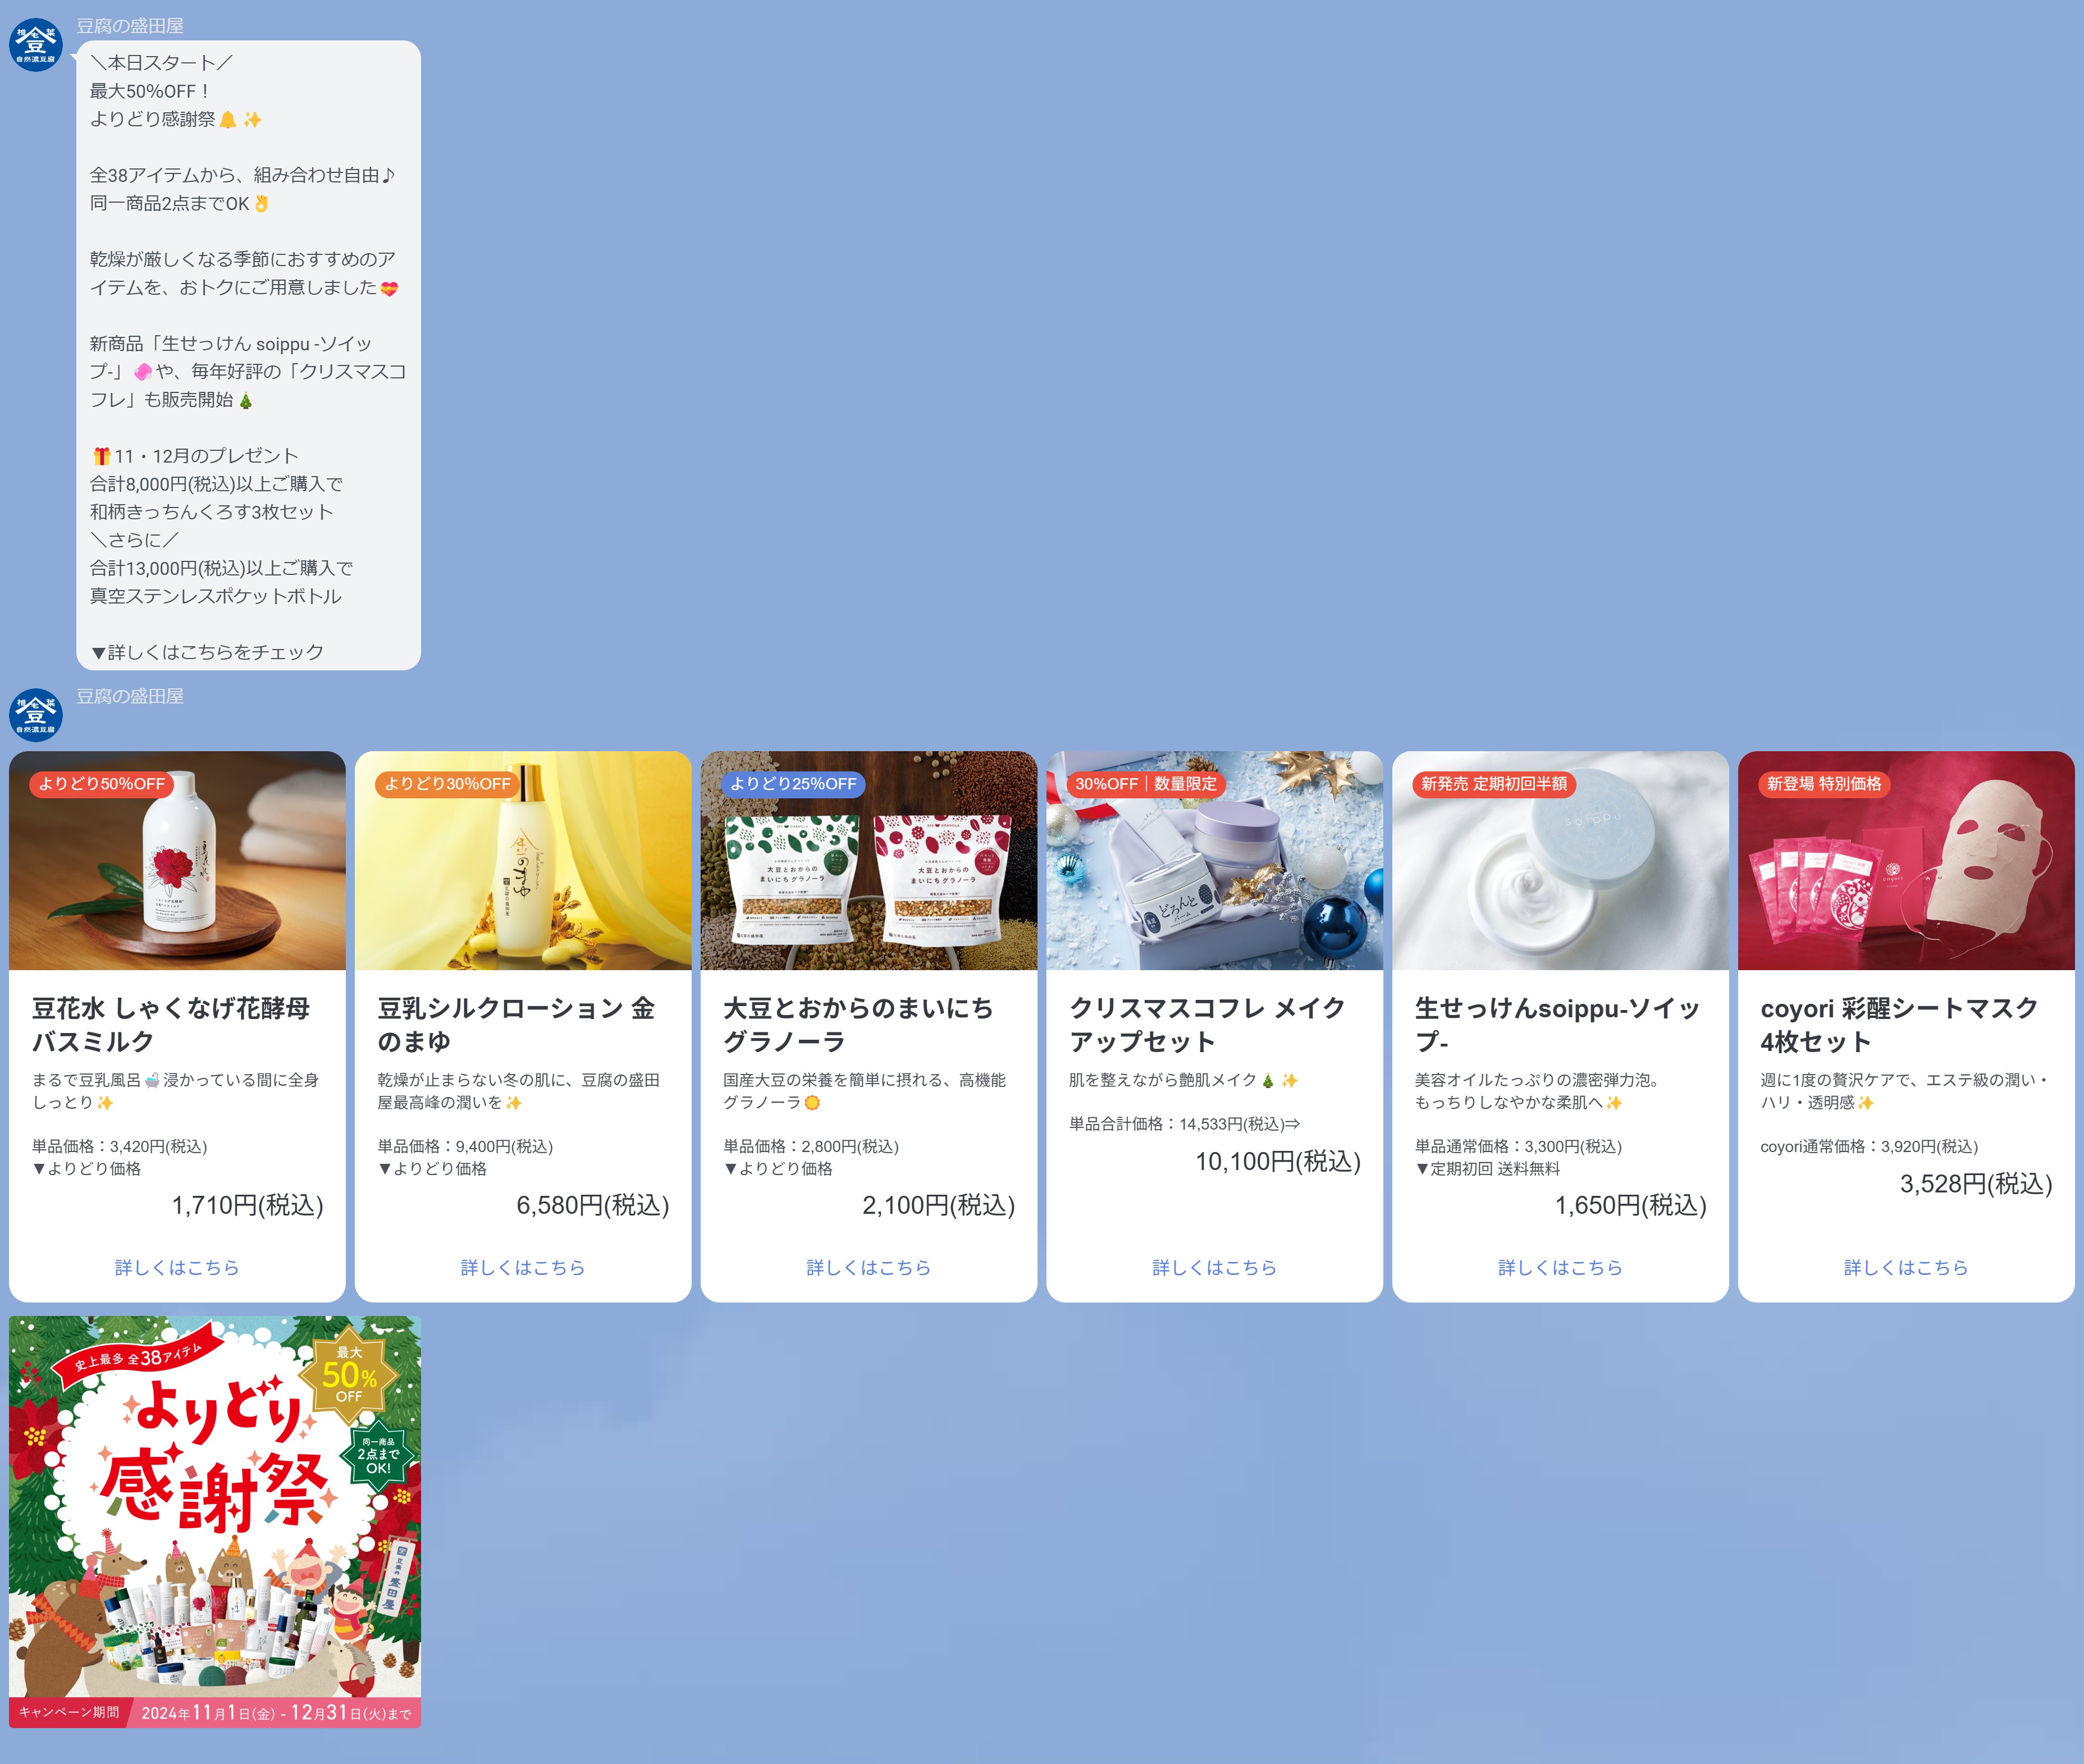The height and width of the screenshot is (1764, 2084).
Task: Open the よりどり感謝祭 announcement message bubble
Action: point(248,355)
